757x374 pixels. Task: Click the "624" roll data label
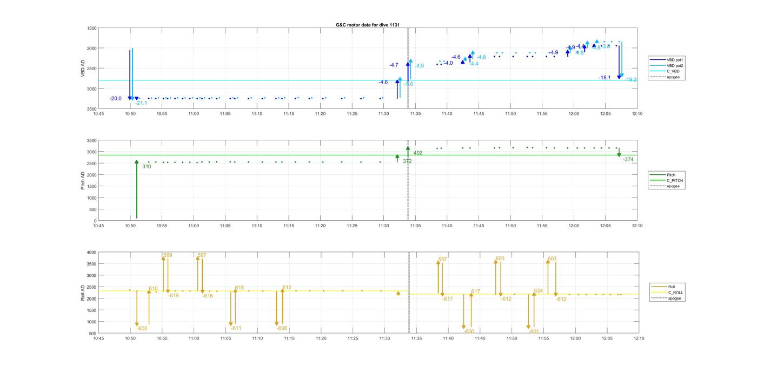(538, 291)
